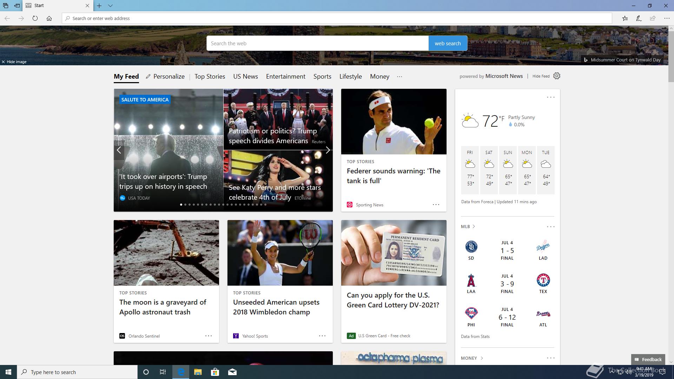
Task: Click the web search button
Action: pos(448,43)
